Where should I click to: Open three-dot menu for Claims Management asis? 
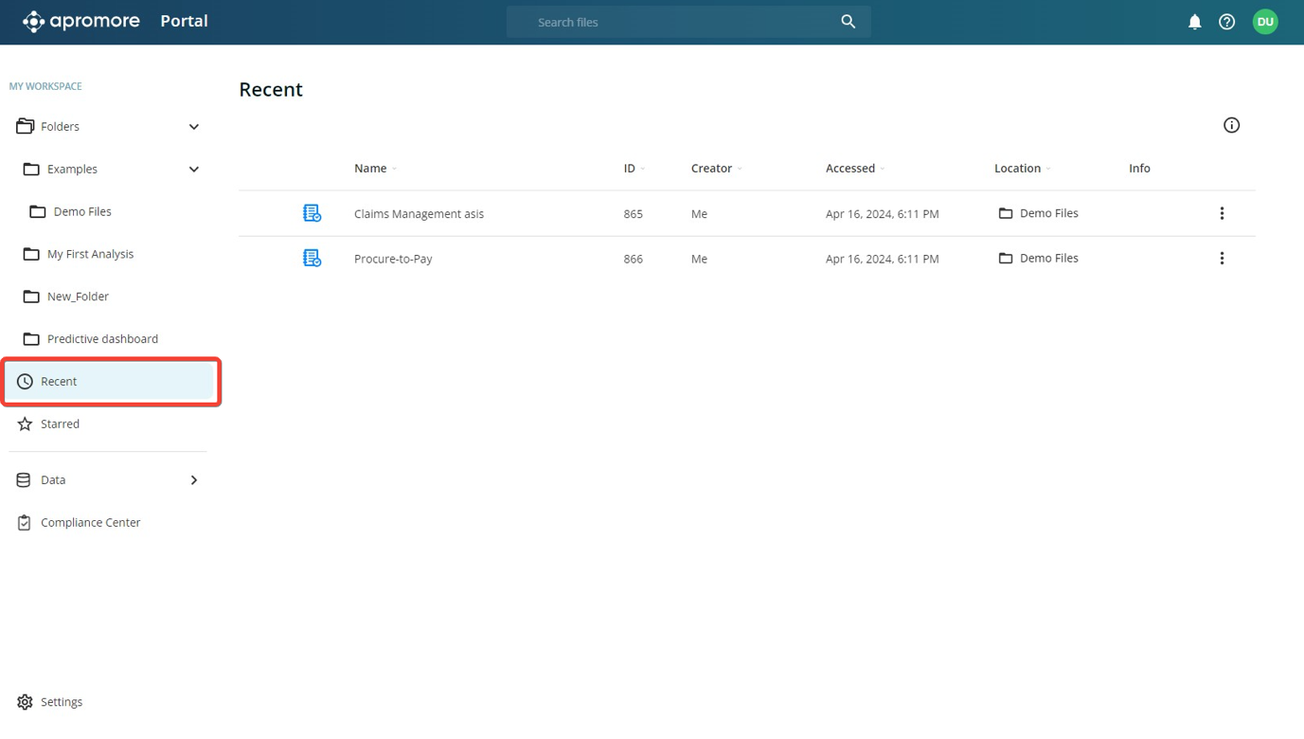coord(1222,213)
